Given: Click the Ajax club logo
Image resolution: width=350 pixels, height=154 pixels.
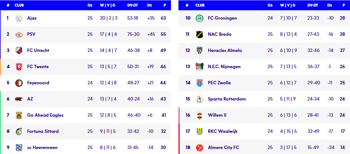Looking at the screenshot, I should (x=19, y=18).
